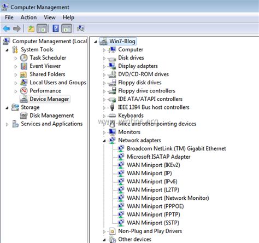Click the Disk Management icon
The image size is (259, 243).
pyautogui.click(x=24, y=115)
